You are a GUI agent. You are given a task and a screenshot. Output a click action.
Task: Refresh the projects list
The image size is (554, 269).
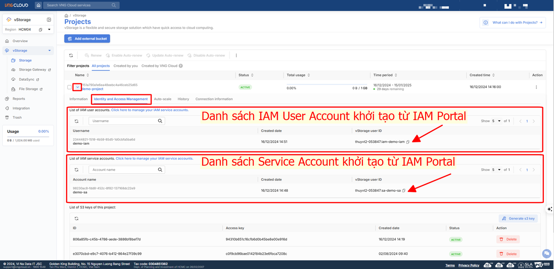tap(71, 55)
